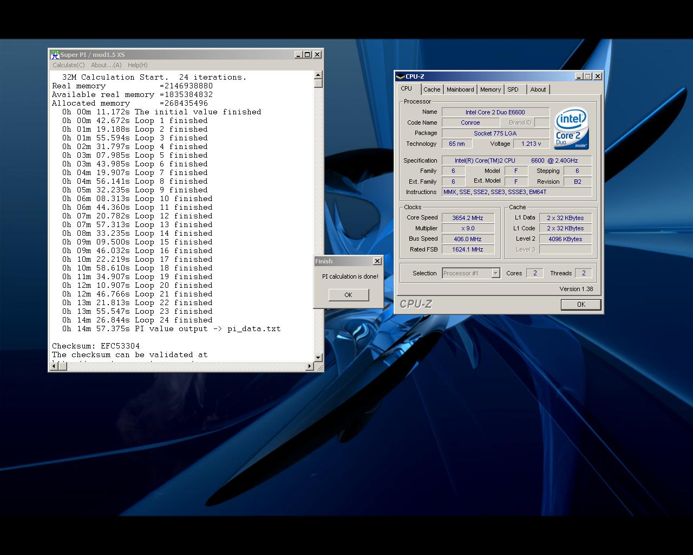Click 'The initial value finished' line
The height and width of the screenshot is (555, 693).
[162, 112]
